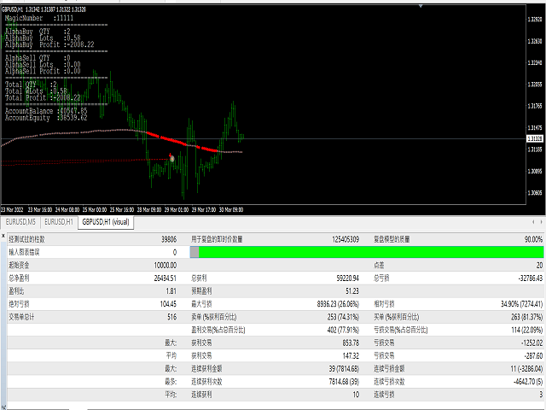The image size is (546, 410).
Task: Switch to the EURUSD,H1 chart tab
Action: point(59,222)
